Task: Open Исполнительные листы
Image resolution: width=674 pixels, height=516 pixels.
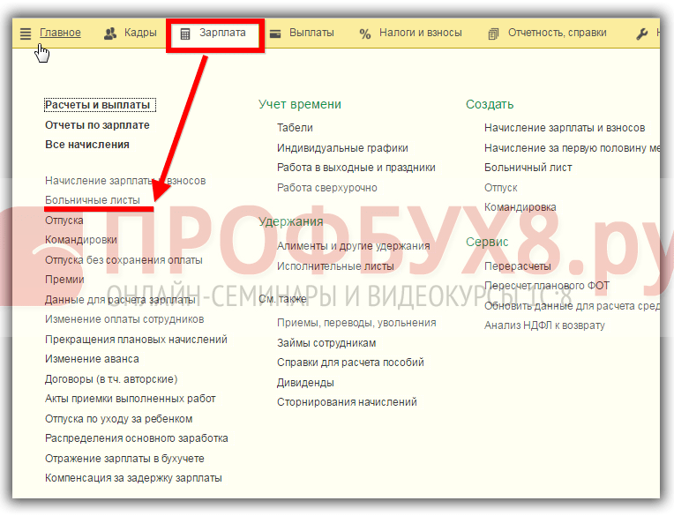Action: (x=335, y=266)
